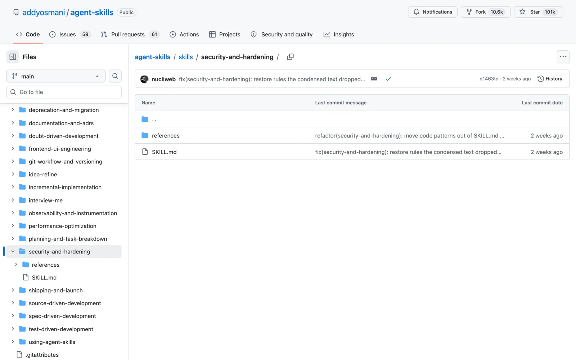Open commit History
Viewport: 576px width, 360px height.
[x=550, y=79]
